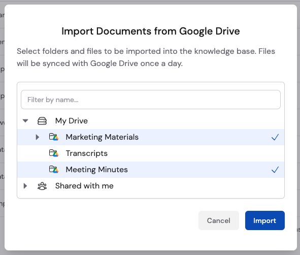Focus the Filter by name field
Screen dimensions: 300x255
[151, 100]
